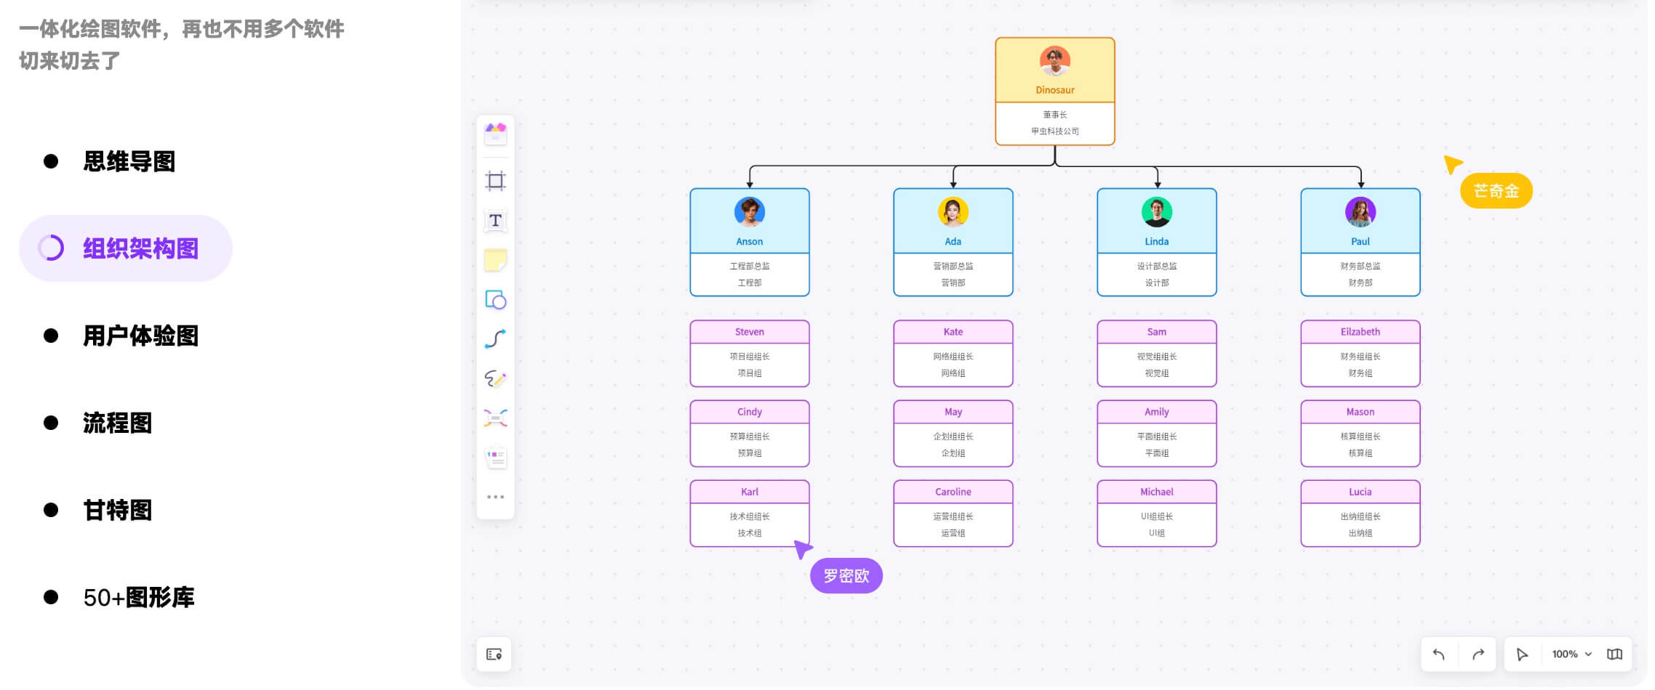Select the Dinosaur chairman card

point(1055,92)
